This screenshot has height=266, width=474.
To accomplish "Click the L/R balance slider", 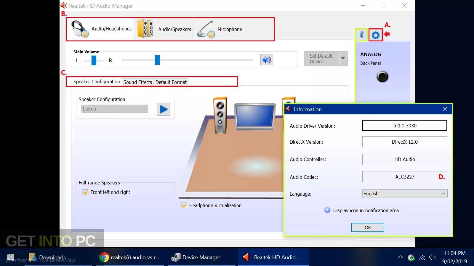I will point(94,60).
